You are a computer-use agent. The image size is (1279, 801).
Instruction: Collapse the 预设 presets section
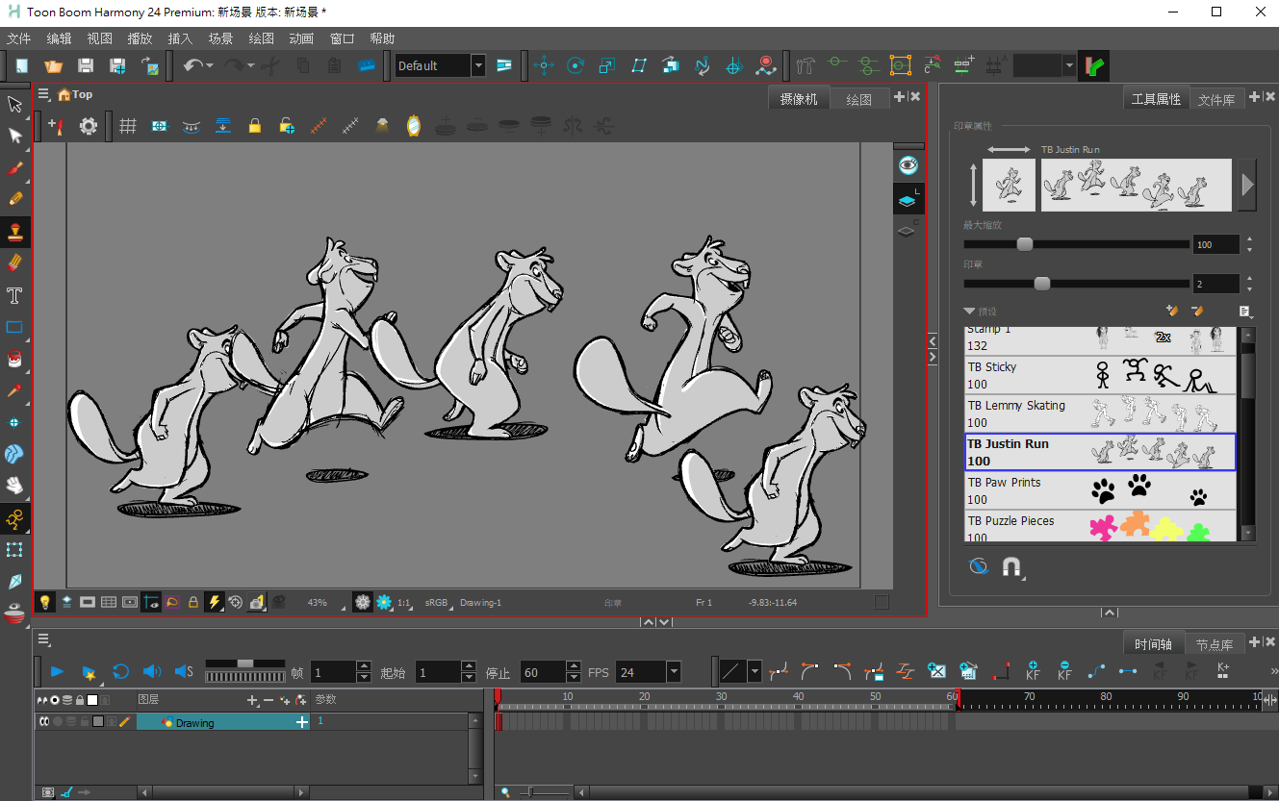[969, 312]
